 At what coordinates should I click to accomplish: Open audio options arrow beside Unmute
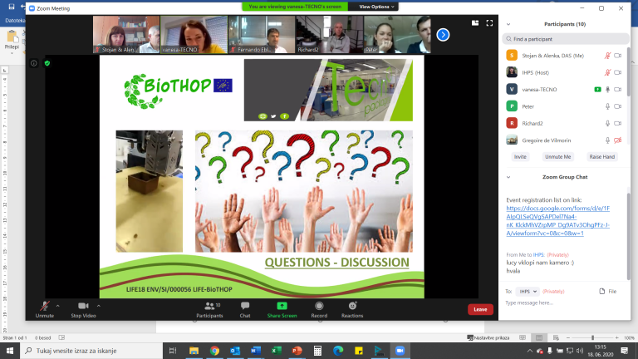tap(58, 306)
